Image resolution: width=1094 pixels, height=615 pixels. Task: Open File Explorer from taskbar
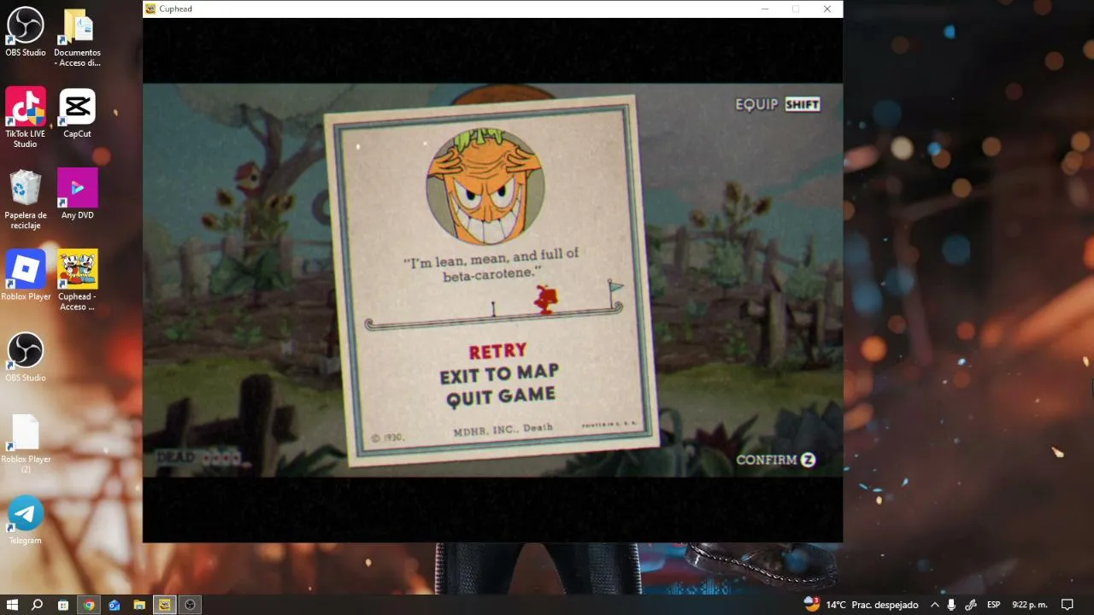(139, 605)
